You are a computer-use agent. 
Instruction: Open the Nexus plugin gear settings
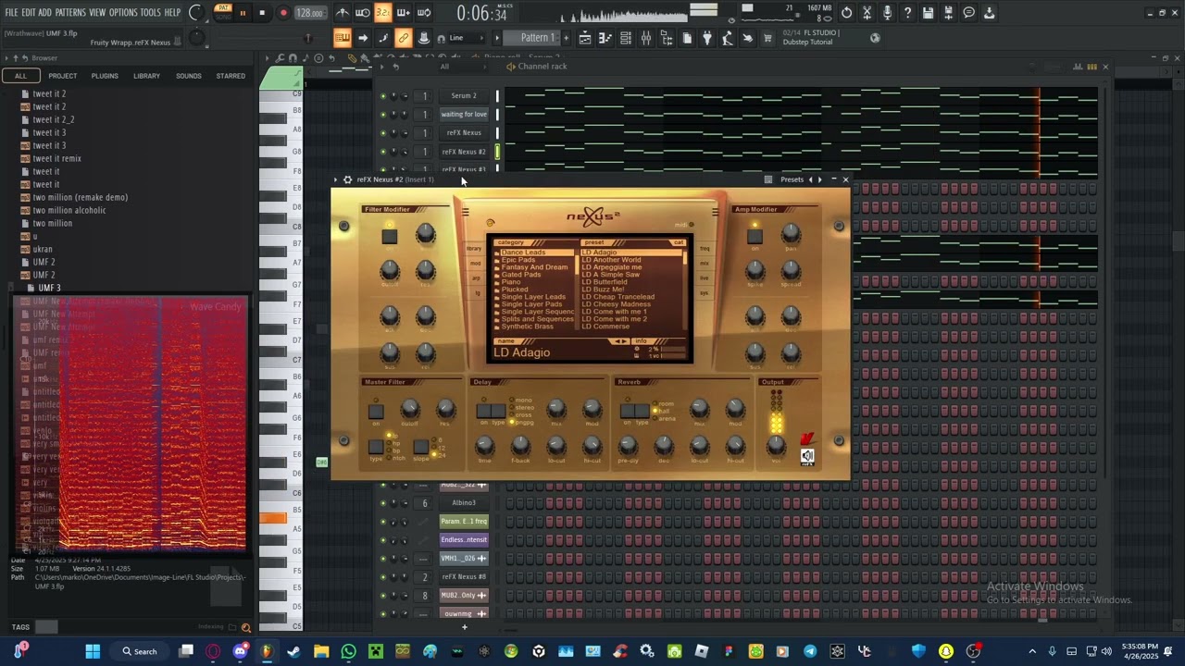click(347, 179)
